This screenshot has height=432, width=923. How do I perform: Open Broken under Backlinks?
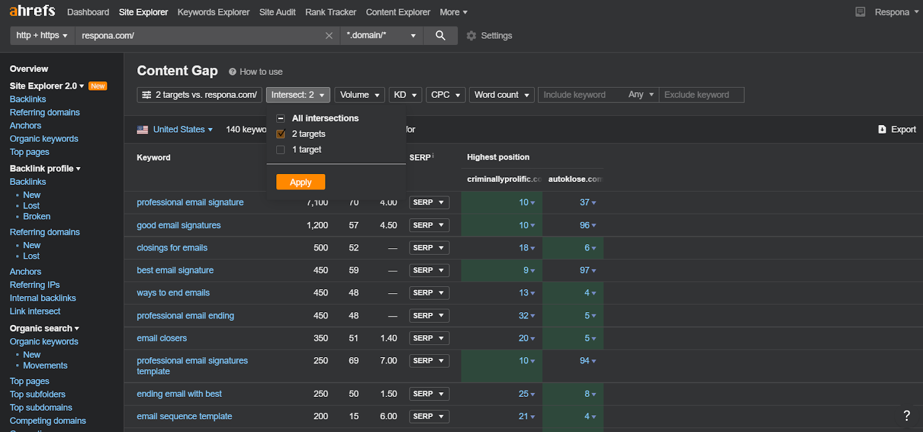36,217
